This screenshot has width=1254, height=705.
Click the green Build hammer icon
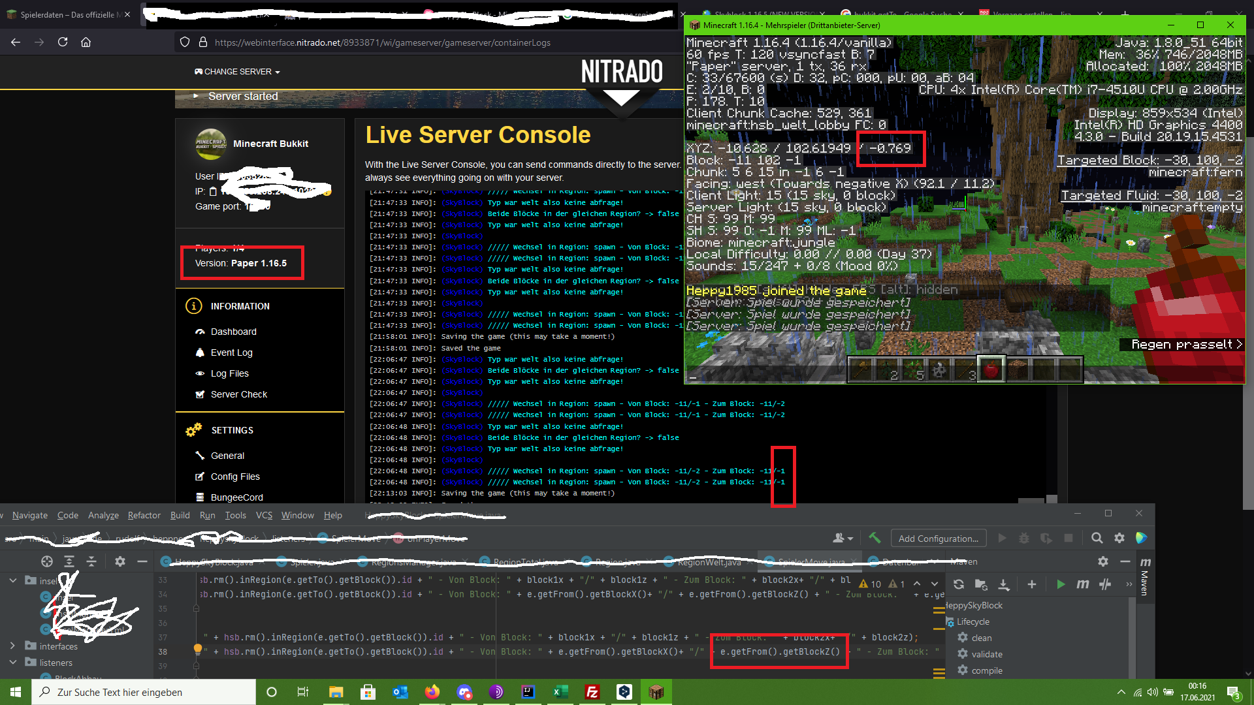point(875,538)
